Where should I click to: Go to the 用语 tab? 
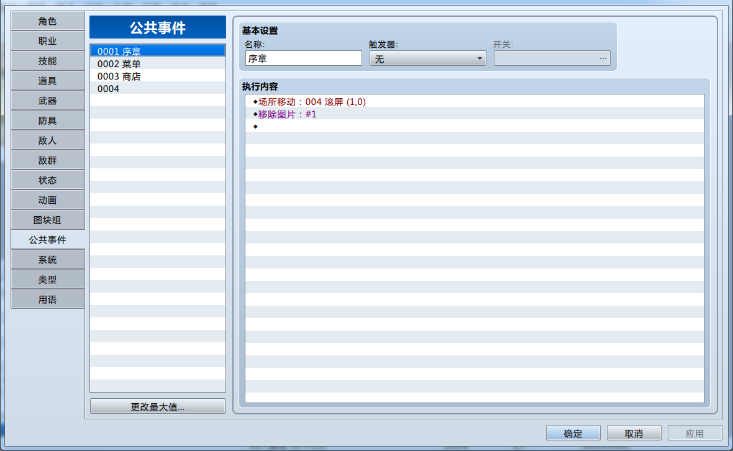pos(48,299)
